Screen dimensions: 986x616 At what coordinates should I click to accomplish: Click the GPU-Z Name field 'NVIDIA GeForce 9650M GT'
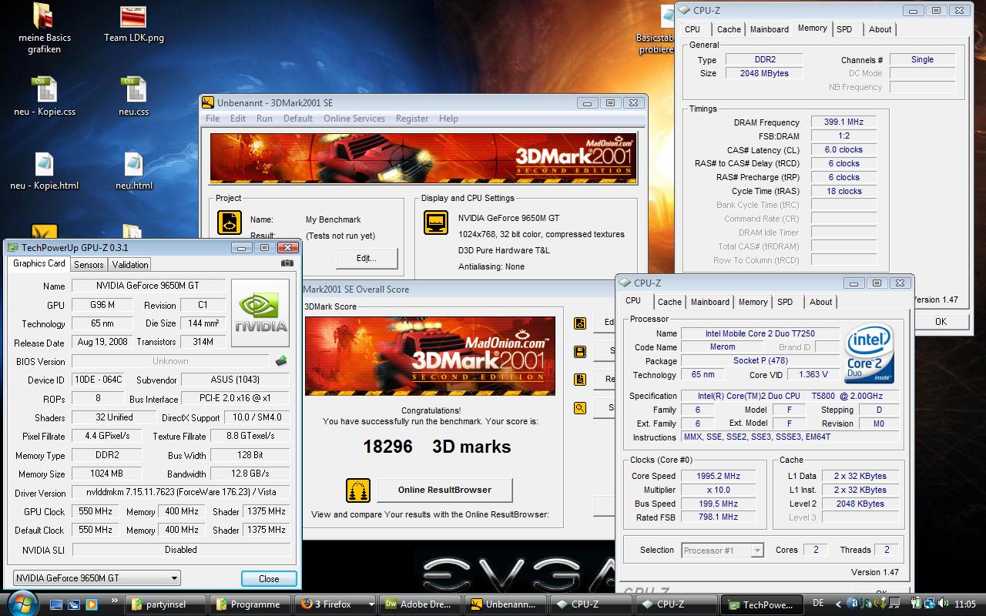click(149, 286)
